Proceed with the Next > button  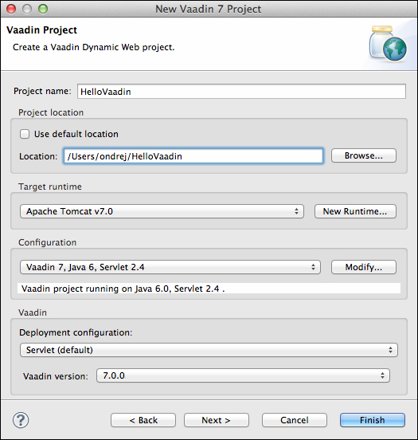click(216, 420)
